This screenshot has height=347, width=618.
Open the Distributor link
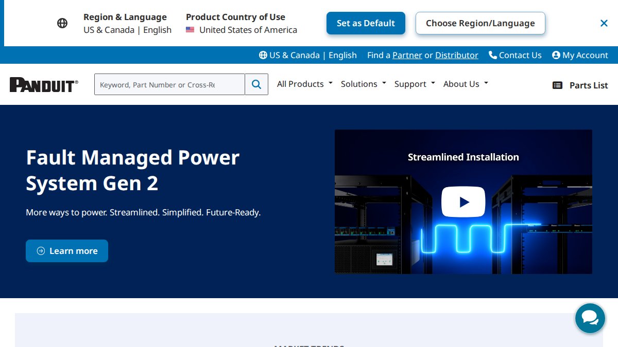point(457,55)
